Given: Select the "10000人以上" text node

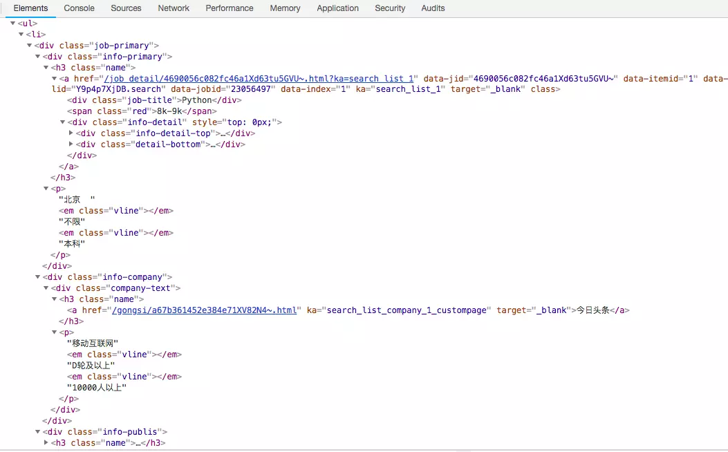Looking at the screenshot, I should click(97, 388).
